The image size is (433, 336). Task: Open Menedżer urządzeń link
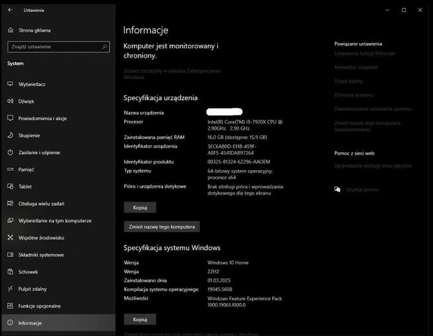356,67
